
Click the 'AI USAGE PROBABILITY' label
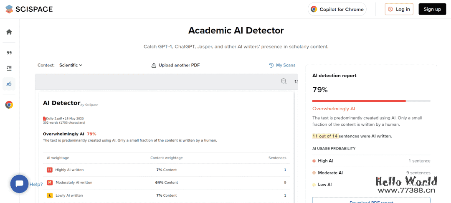click(334, 149)
